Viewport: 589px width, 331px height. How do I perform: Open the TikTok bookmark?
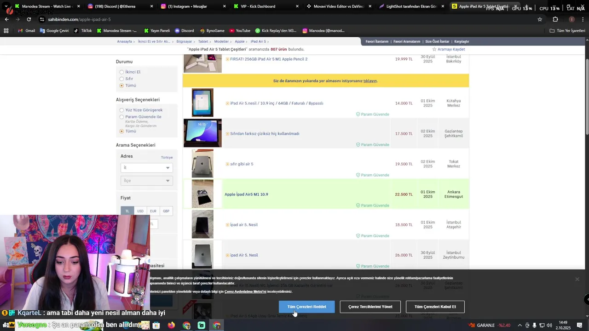point(83,31)
